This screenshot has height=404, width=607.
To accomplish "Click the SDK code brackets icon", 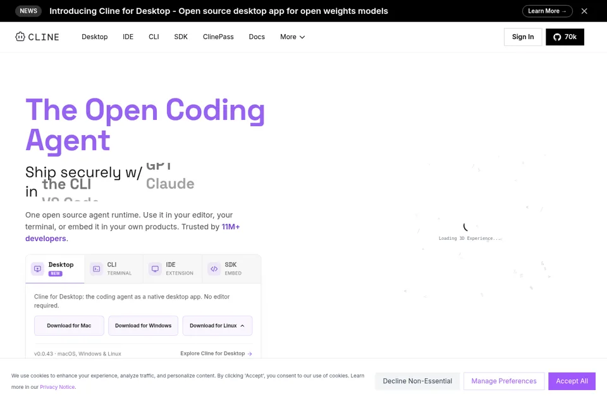I will pos(214,269).
